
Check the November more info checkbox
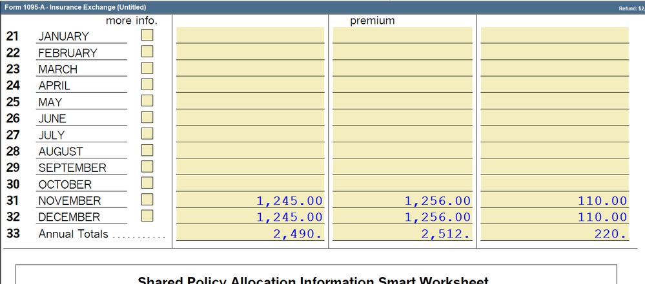point(147,199)
